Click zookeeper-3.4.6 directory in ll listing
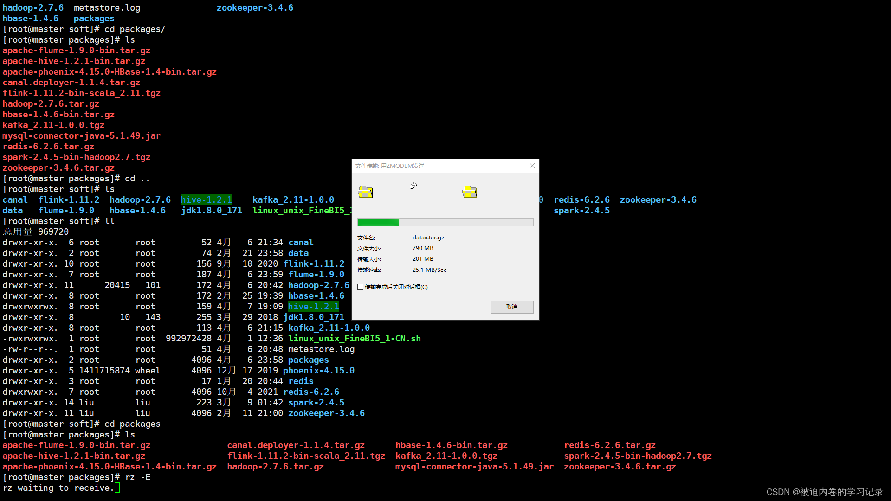 pyautogui.click(x=326, y=413)
